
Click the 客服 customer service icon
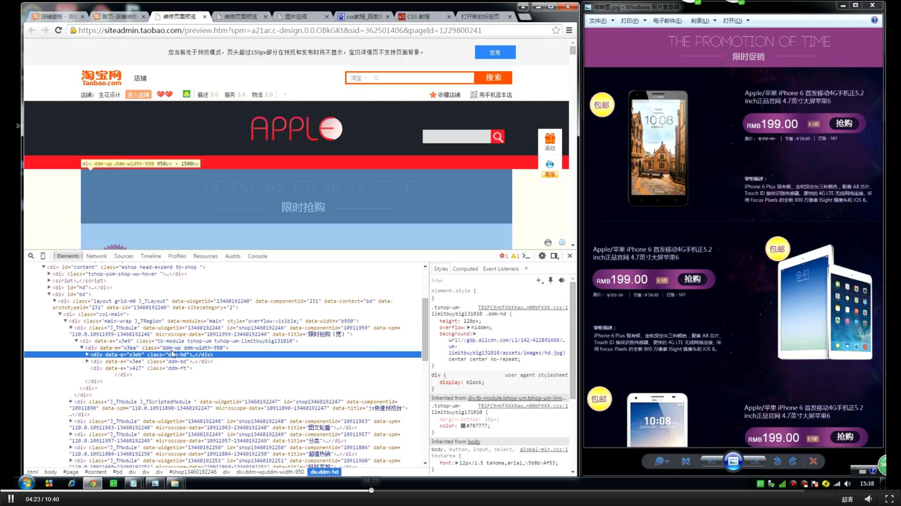[x=550, y=168]
